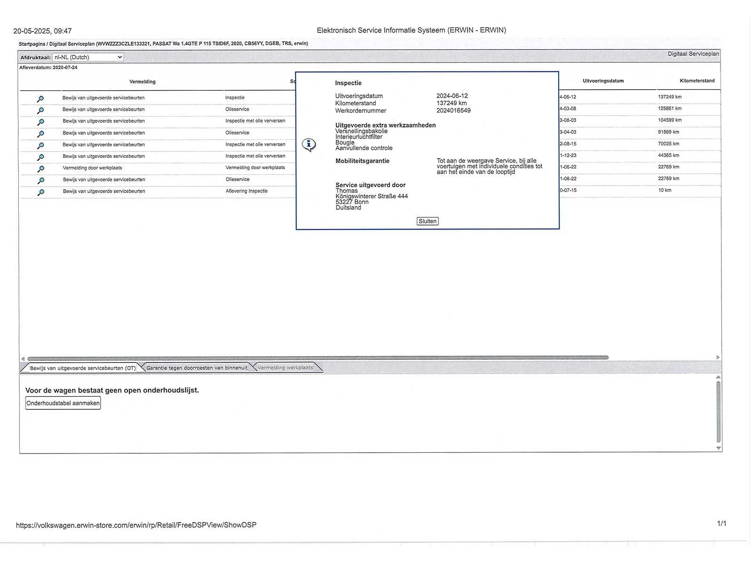Select the 70025 km cell
The image size is (753, 564).
pyautogui.click(x=668, y=144)
